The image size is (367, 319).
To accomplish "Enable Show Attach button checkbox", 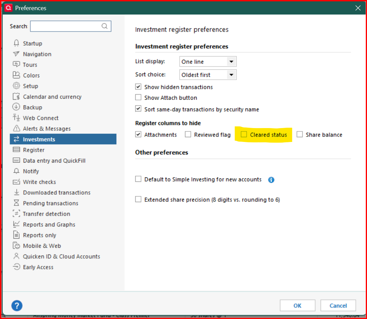I will click(x=138, y=97).
